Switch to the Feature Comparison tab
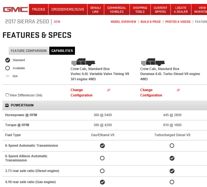 [29, 51]
